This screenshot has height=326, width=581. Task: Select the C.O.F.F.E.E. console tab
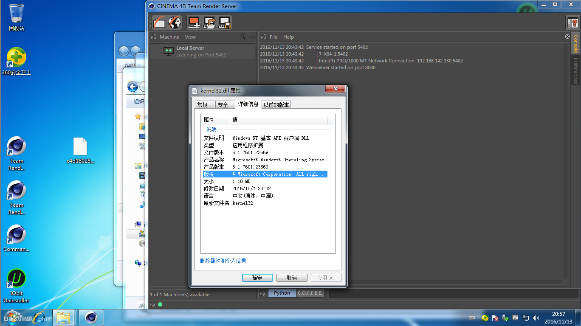point(310,293)
